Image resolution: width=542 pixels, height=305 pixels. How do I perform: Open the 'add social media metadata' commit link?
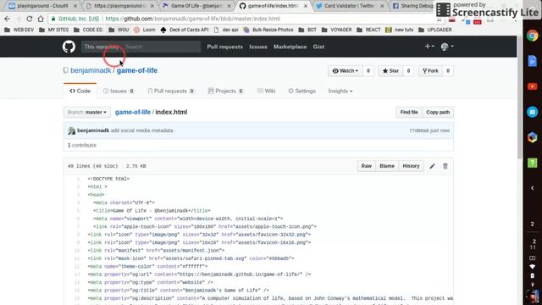(x=141, y=130)
